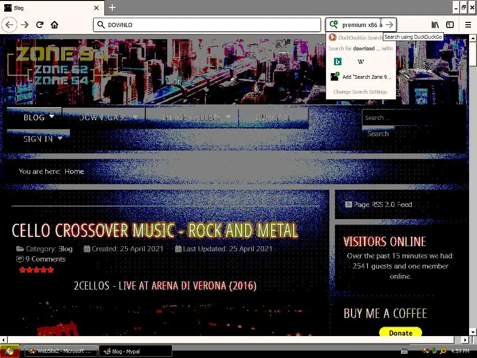Open the IMAGE GALLERY menu tab

(x=192, y=117)
